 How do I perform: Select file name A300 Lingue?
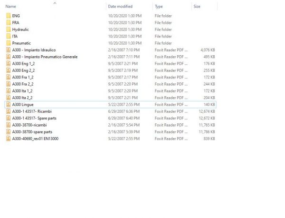coord(23,105)
